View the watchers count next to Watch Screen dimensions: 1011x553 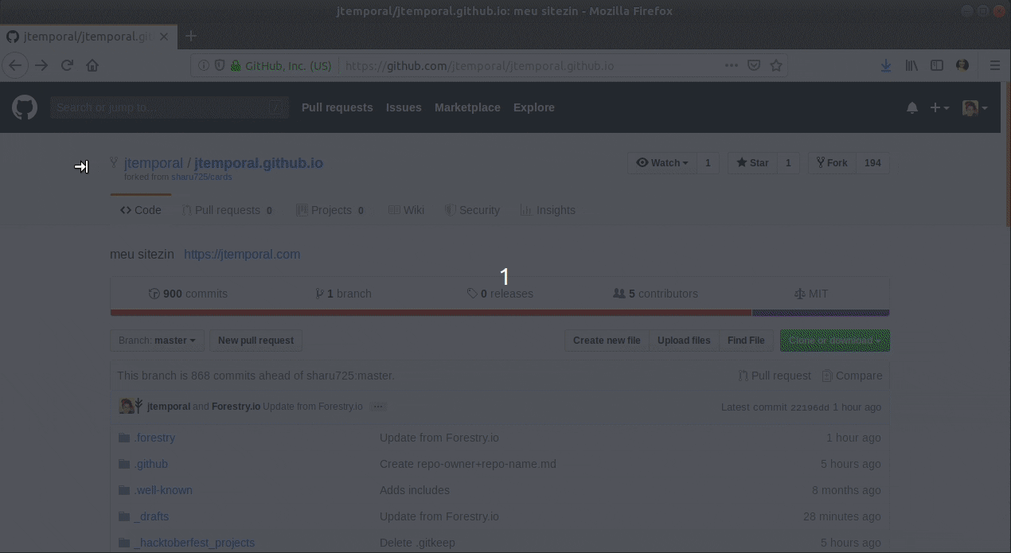point(708,163)
